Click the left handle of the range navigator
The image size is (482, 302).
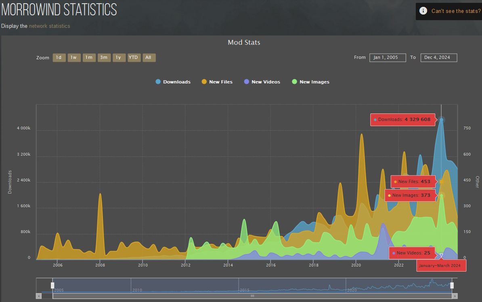click(52, 285)
